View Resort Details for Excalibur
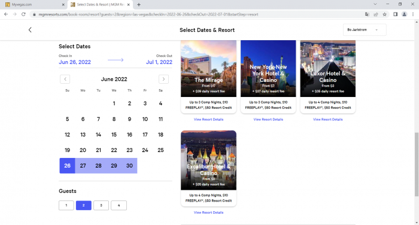Screen dimensions: 419x225 click(208, 212)
